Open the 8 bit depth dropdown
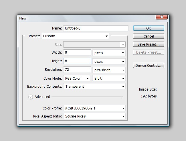The height and width of the screenshot is (141, 186). point(109,79)
